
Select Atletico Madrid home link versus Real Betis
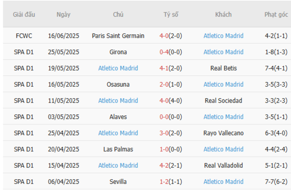(118, 68)
